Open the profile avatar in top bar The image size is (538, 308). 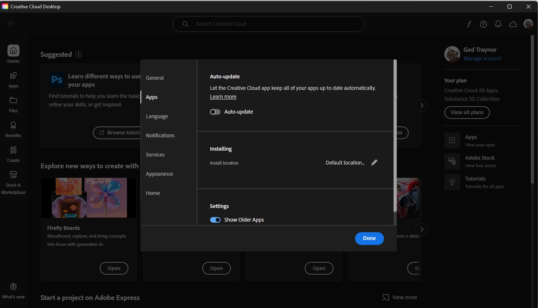[528, 24]
